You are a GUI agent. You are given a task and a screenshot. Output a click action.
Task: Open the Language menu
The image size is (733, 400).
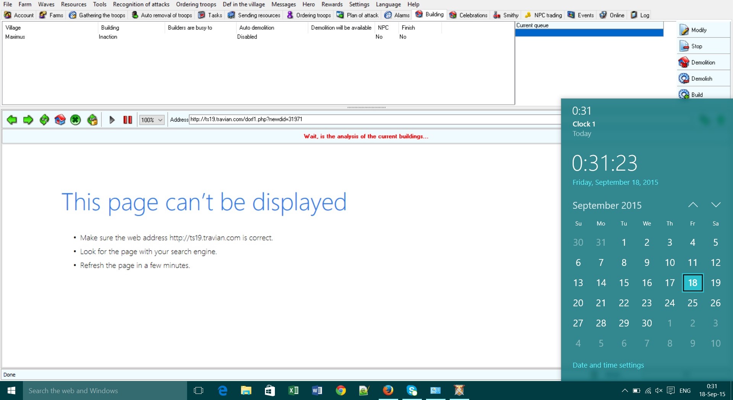pos(388,4)
